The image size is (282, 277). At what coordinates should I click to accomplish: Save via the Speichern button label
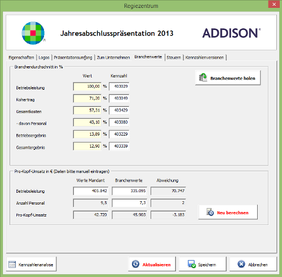click(x=207, y=265)
